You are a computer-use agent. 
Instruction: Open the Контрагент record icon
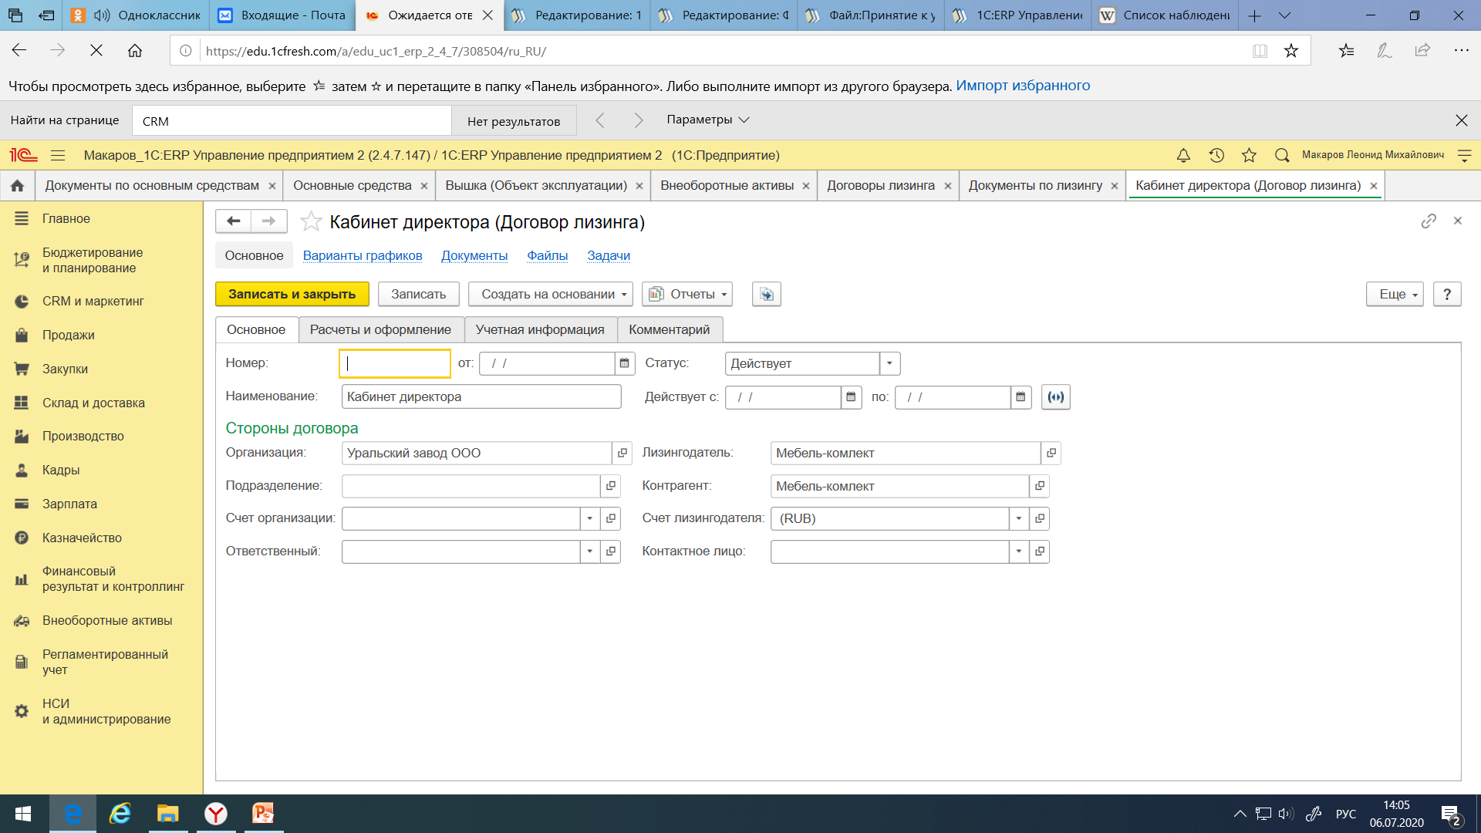pyautogui.click(x=1039, y=487)
